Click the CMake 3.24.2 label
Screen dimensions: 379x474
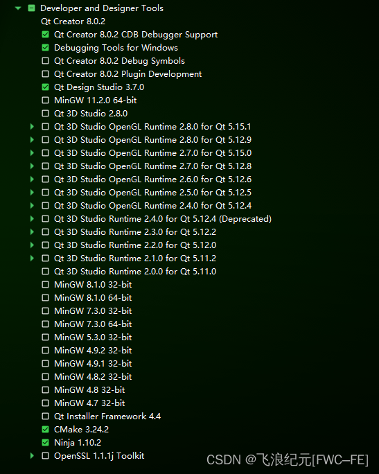coord(81,429)
